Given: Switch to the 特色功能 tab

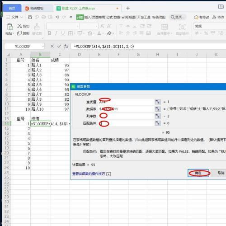Looking at the screenshot, I should (159, 17).
